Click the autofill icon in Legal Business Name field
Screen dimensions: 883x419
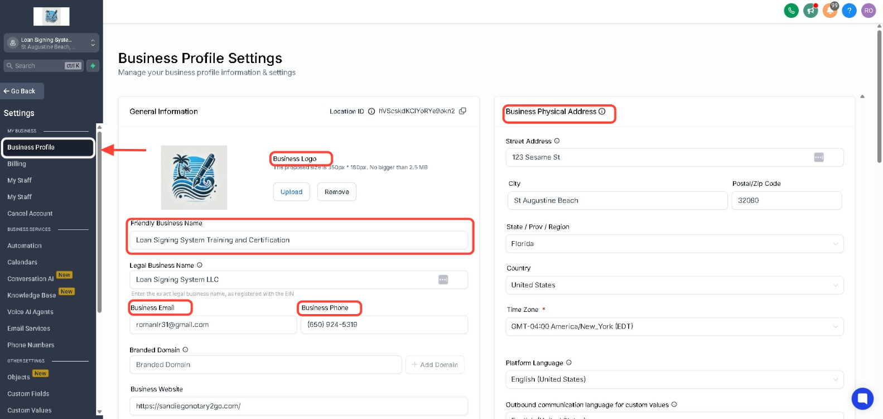(x=443, y=280)
